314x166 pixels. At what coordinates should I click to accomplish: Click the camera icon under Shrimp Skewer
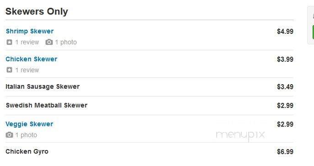[x=49, y=42]
